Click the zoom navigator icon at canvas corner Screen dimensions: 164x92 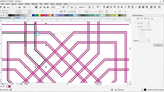[x=130, y=84]
